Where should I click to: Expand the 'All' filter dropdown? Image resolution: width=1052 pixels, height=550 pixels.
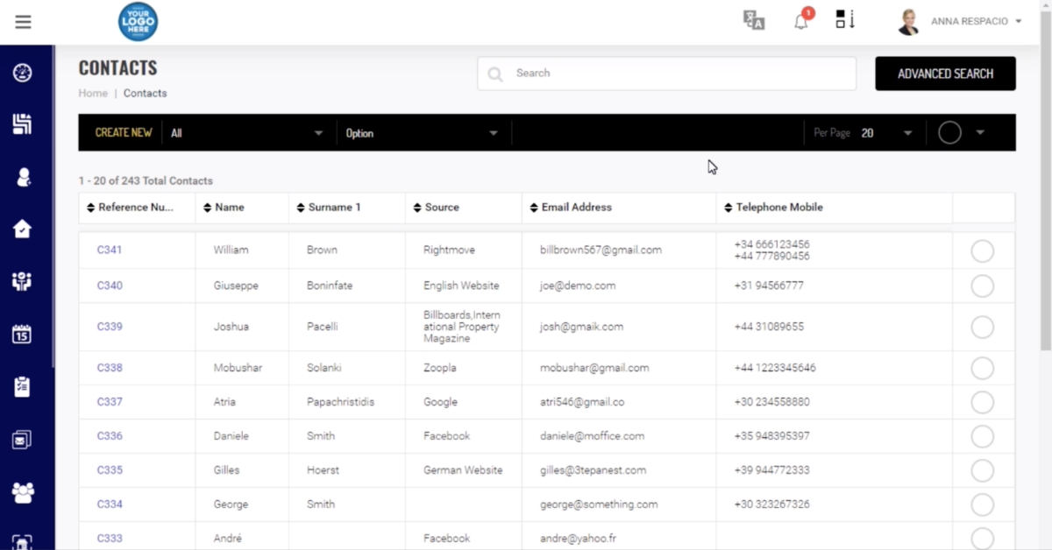pyautogui.click(x=247, y=133)
